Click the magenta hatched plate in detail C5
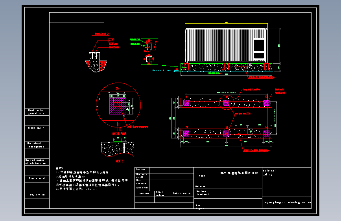Image resolution: width=341 pixels, height=221 pixels. (x=118, y=106)
